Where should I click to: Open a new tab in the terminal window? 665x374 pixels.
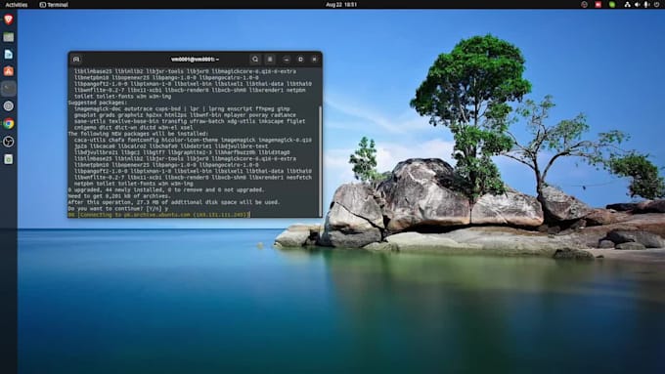coord(76,60)
